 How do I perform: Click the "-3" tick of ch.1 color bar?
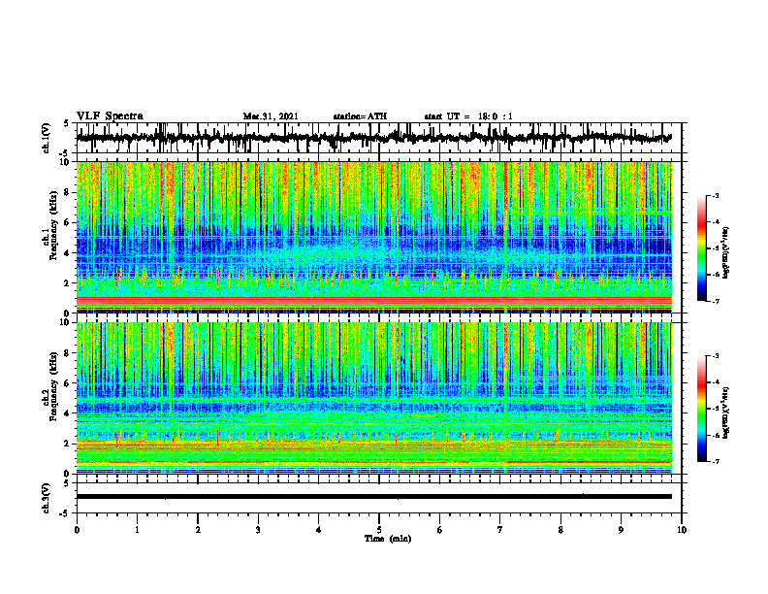tap(715, 196)
